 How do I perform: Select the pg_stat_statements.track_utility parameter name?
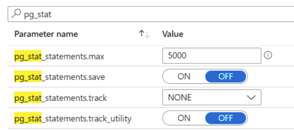(73, 119)
